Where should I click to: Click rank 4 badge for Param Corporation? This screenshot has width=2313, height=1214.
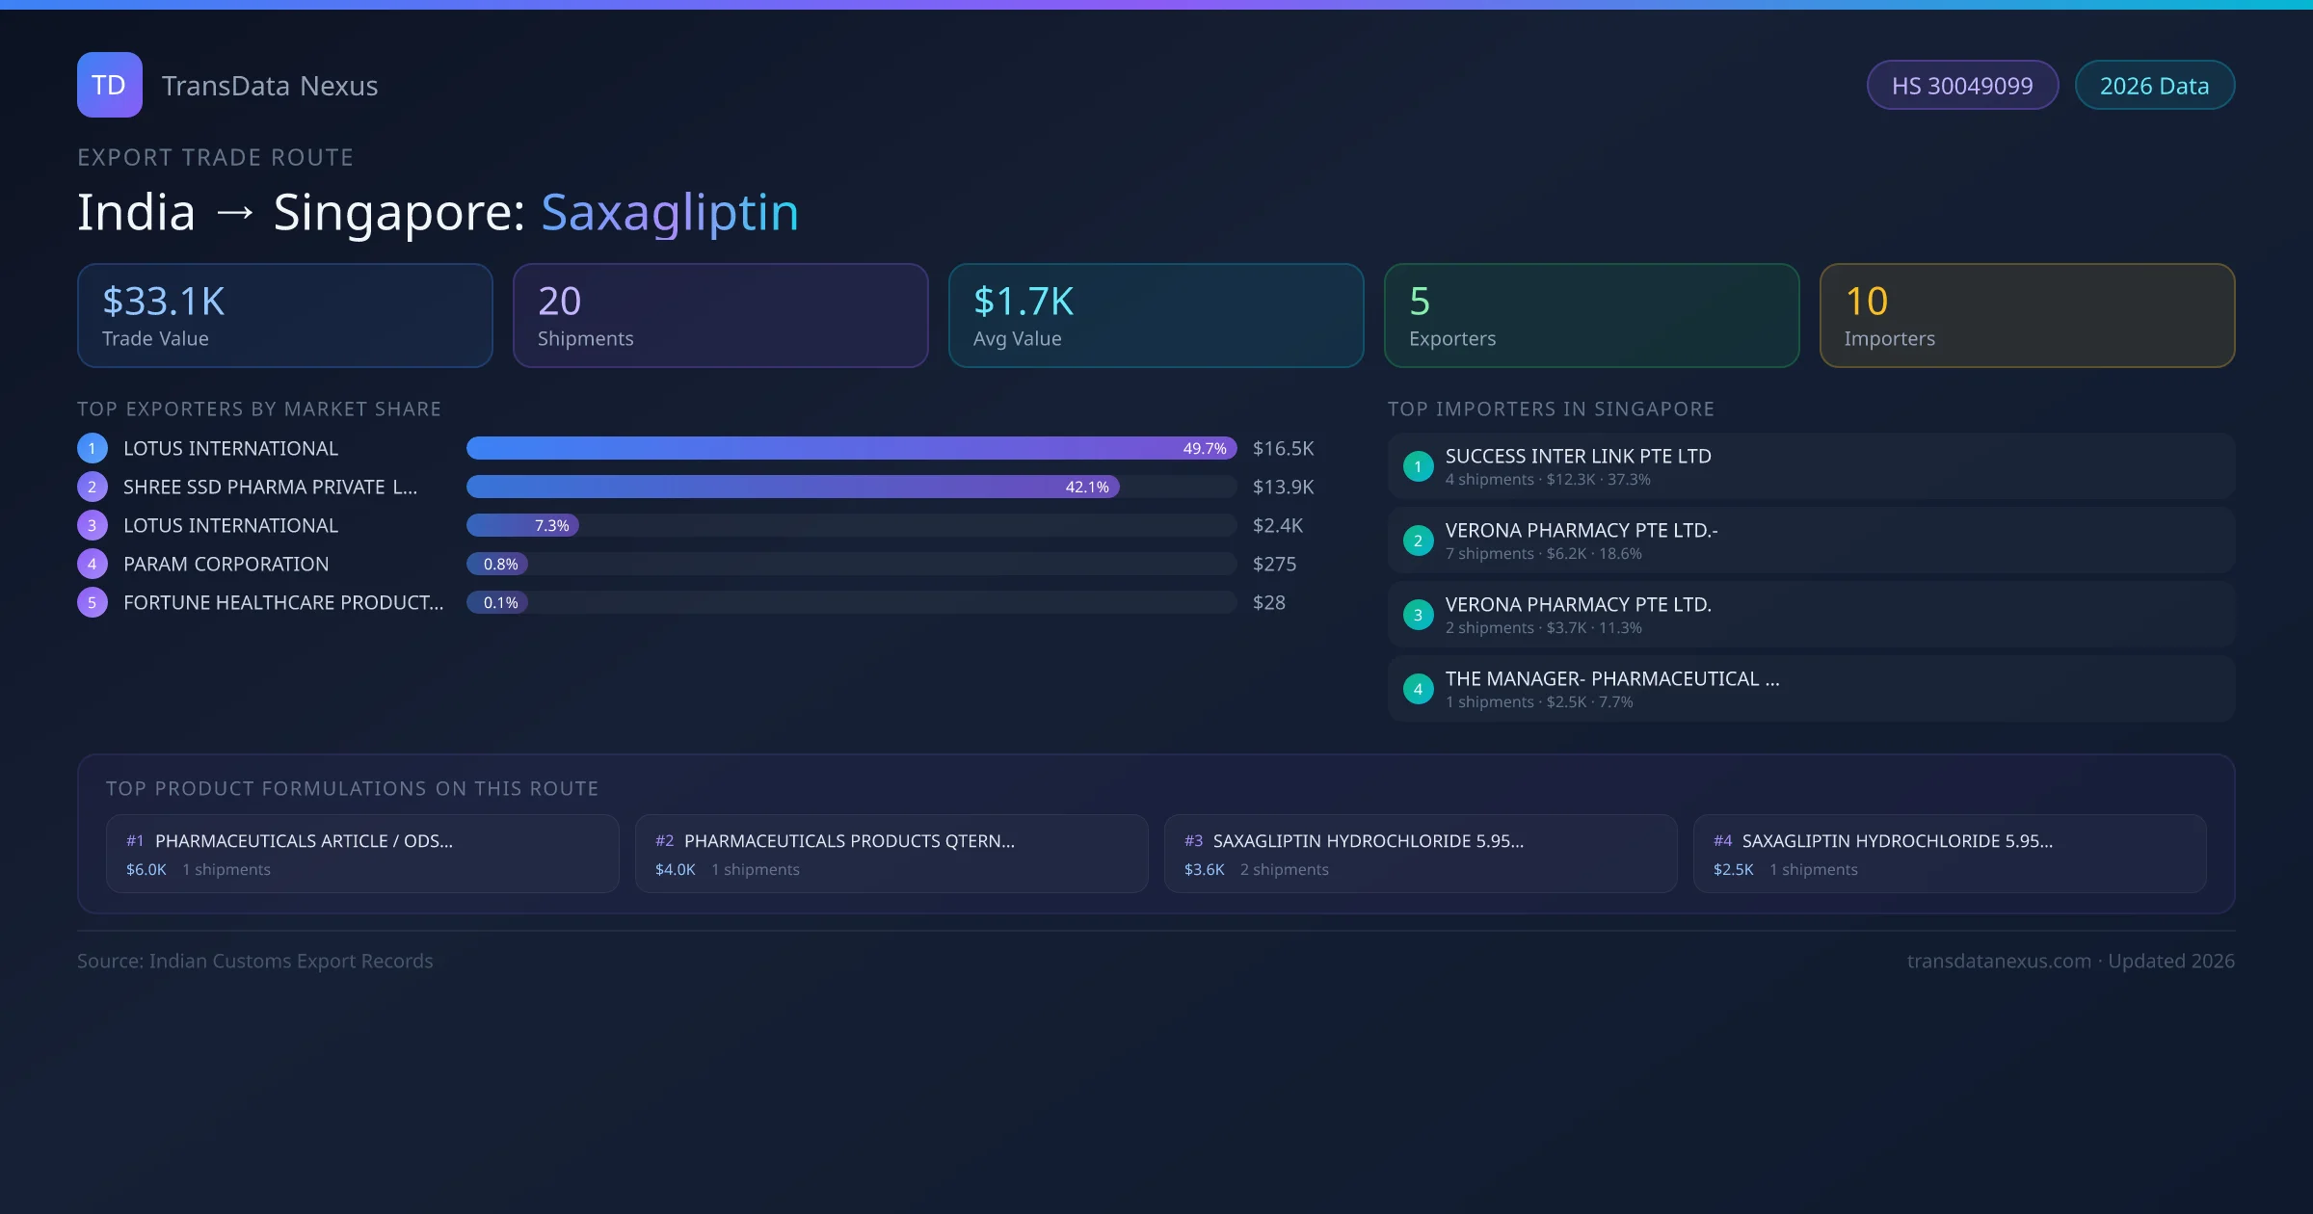pos(93,564)
